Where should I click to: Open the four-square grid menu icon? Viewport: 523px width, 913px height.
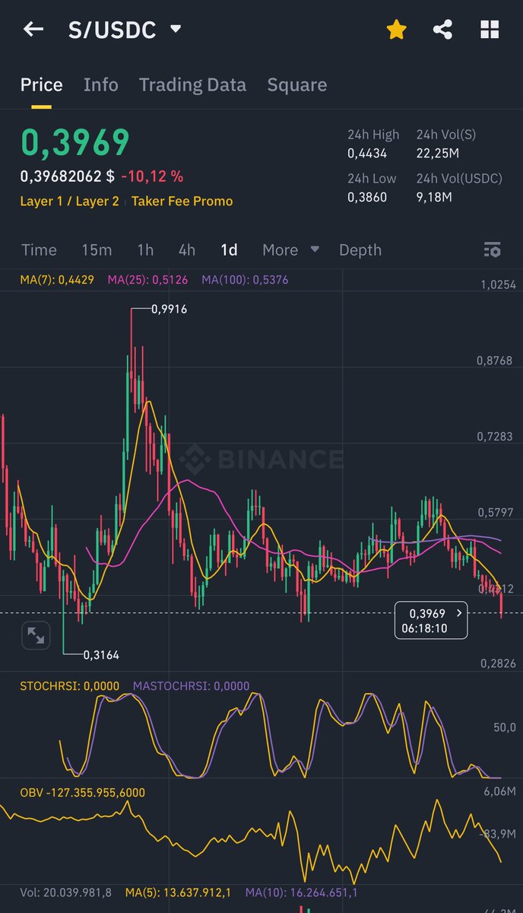coord(490,30)
